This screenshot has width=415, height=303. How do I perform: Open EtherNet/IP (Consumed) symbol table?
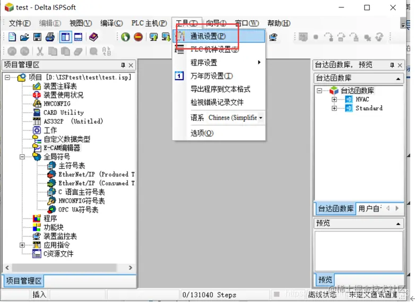(x=97, y=183)
